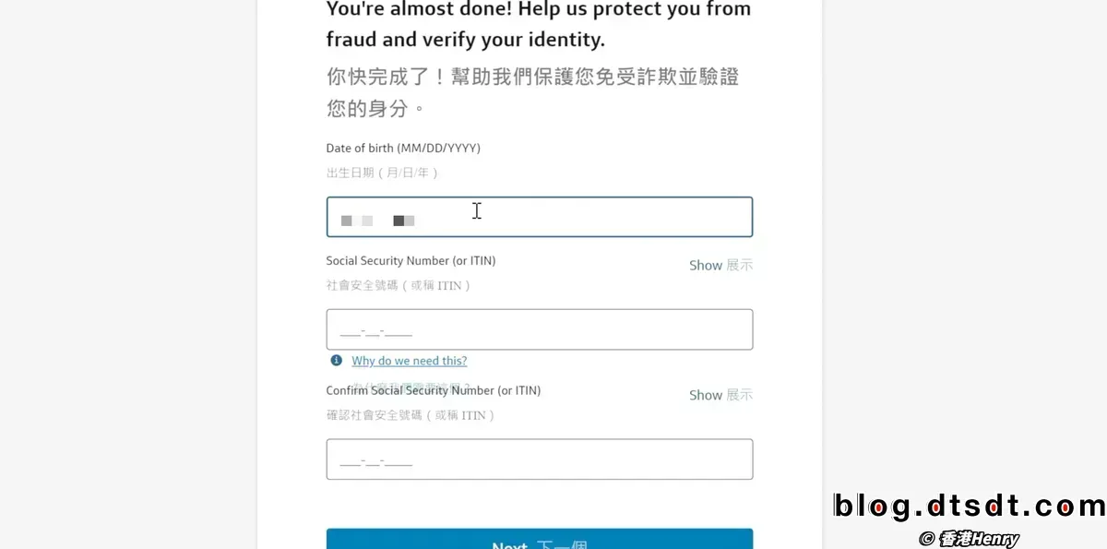This screenshot has width=1107, height=549.
Task: Click the 你快完成了 Chinese heading
Action: [x=532, y=78]
